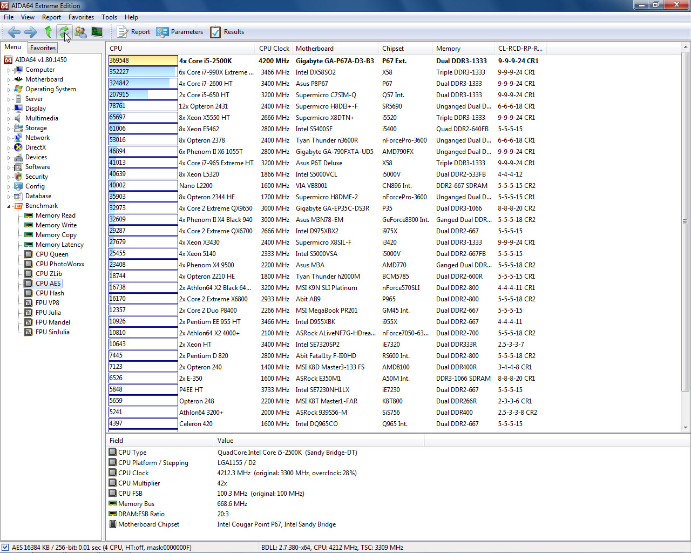
Task: Collapse the Benchmark tree node
Action: pos(9,206)
